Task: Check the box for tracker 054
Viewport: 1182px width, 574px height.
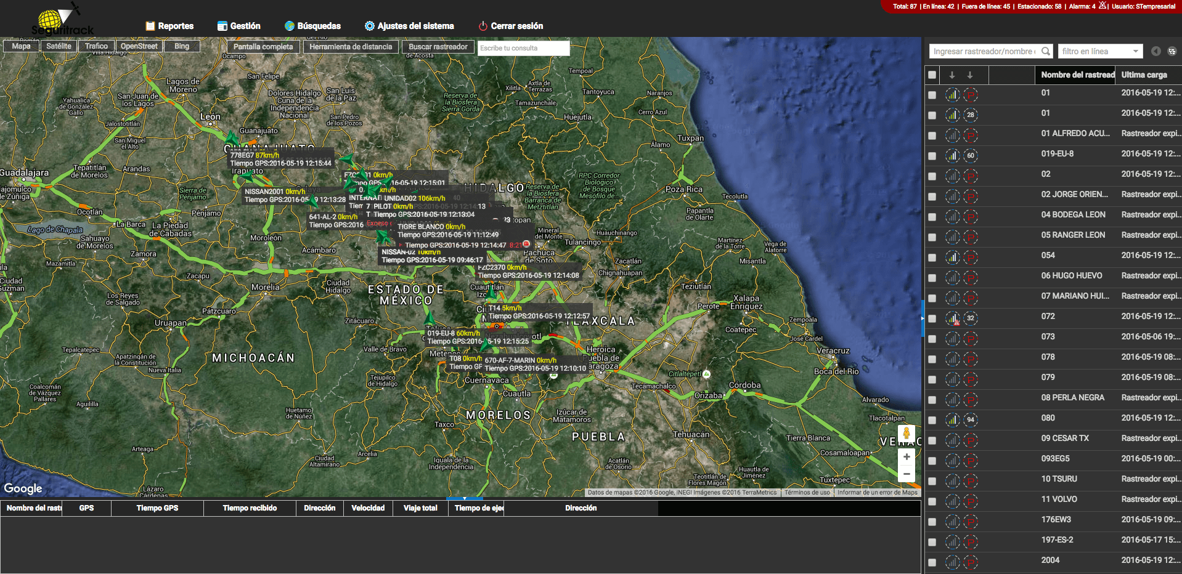Action: 932,257
